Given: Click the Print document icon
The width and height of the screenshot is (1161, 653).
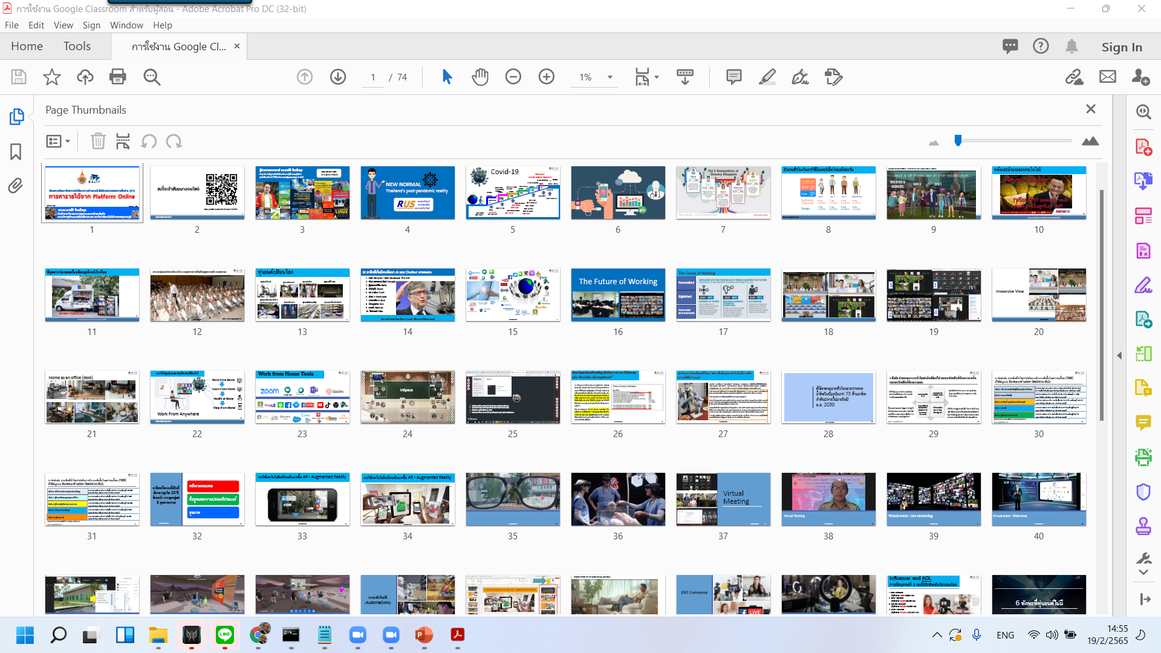Looking at the screenshot, I should click(x=117, y=77).
